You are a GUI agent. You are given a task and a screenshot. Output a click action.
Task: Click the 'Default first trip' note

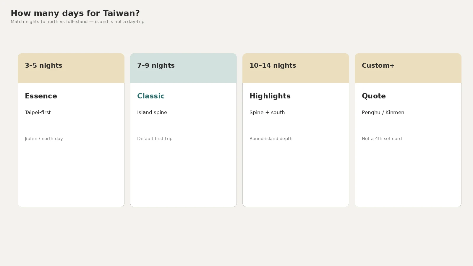click(x=155, y=139)
